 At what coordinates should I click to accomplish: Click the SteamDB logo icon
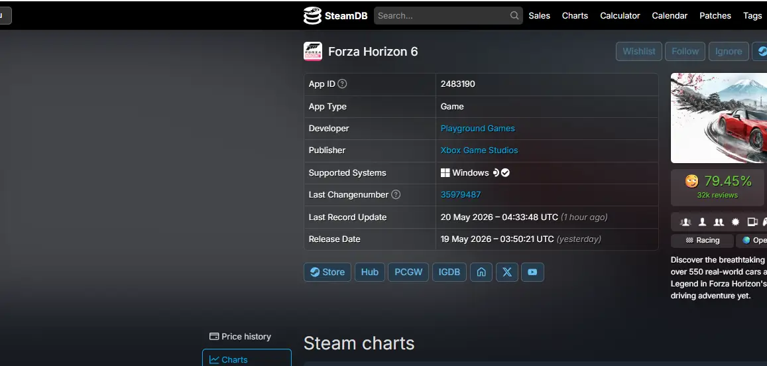pos(312,16)
